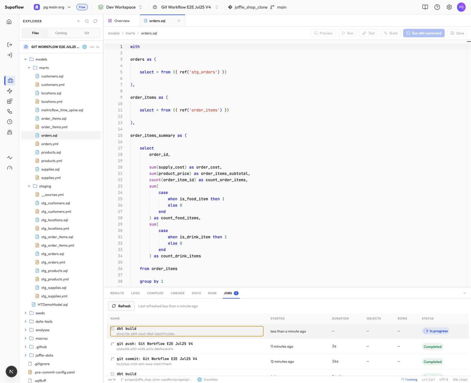Click the Preview button
This screenshot has width=471, height=383.
(323, 33)
